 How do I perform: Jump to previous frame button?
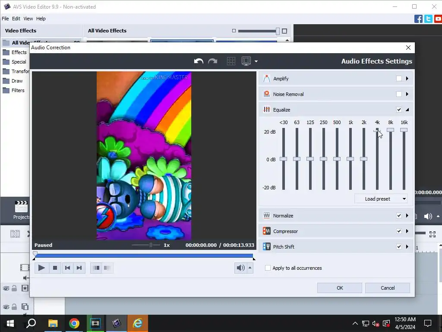[67, 268]
